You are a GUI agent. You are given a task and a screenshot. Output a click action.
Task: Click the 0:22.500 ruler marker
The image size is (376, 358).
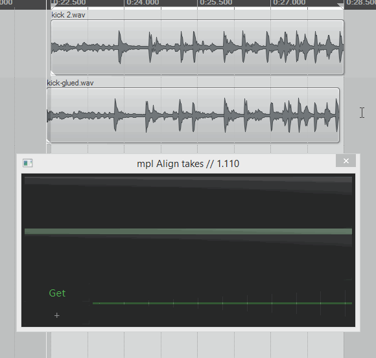[x=69, y=3]
